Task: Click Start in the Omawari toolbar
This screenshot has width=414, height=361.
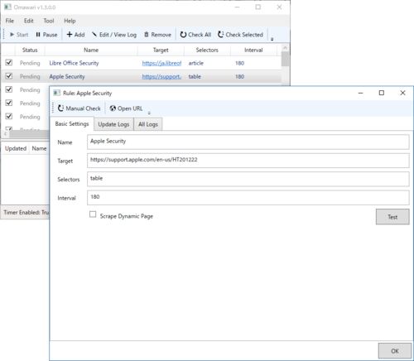Action: (19, 35)
